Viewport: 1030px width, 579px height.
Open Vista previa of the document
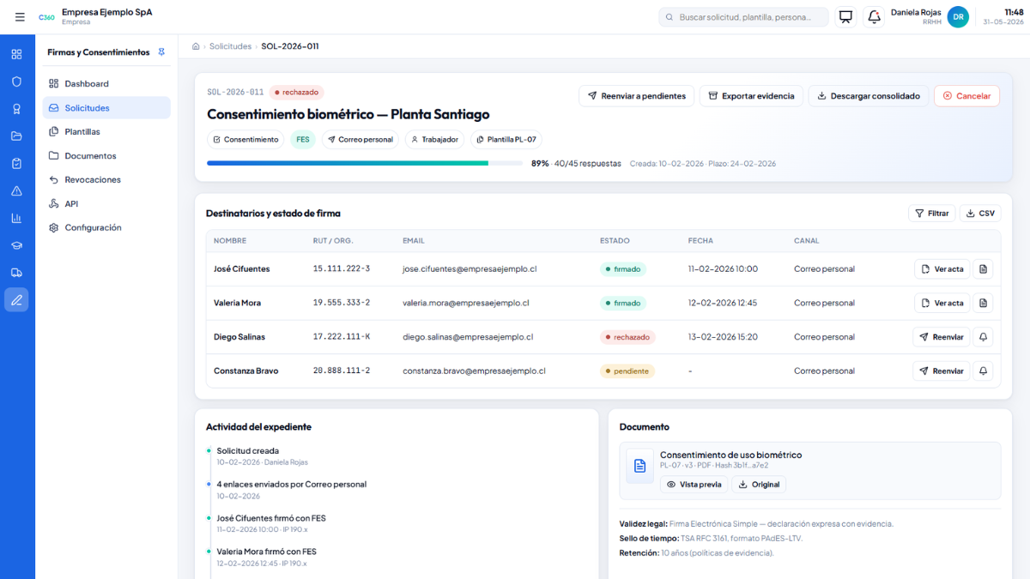tap(694, 485)
